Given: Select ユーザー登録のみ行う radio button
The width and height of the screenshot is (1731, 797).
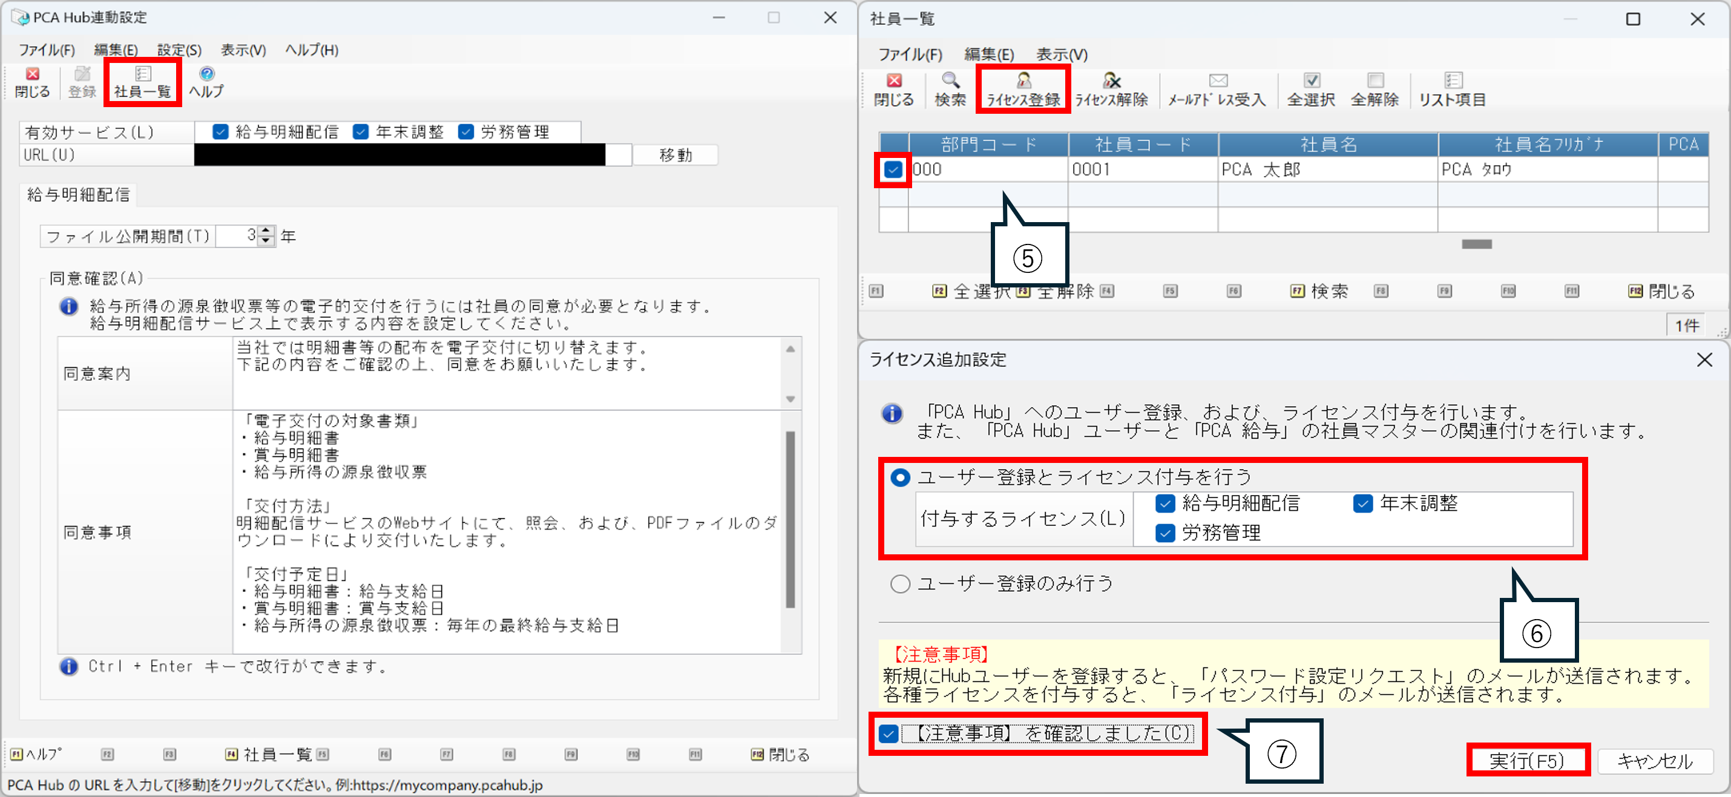Looking at the screenshot, I should (x=900, y=583).
